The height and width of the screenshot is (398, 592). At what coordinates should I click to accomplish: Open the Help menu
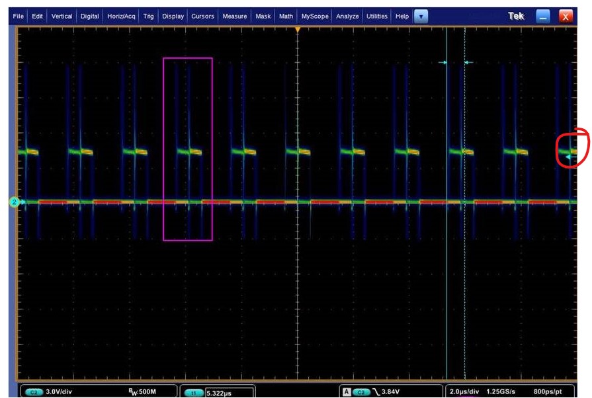[x=402, y=17]
